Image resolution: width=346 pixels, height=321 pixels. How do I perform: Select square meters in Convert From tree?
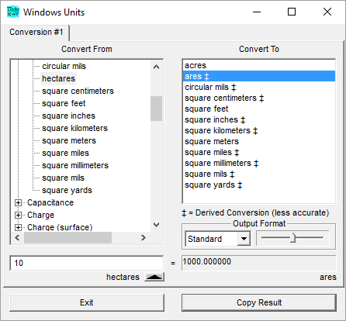coord(69,140)
